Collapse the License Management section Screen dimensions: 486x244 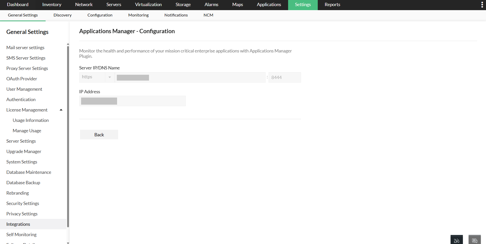[61, 110]
